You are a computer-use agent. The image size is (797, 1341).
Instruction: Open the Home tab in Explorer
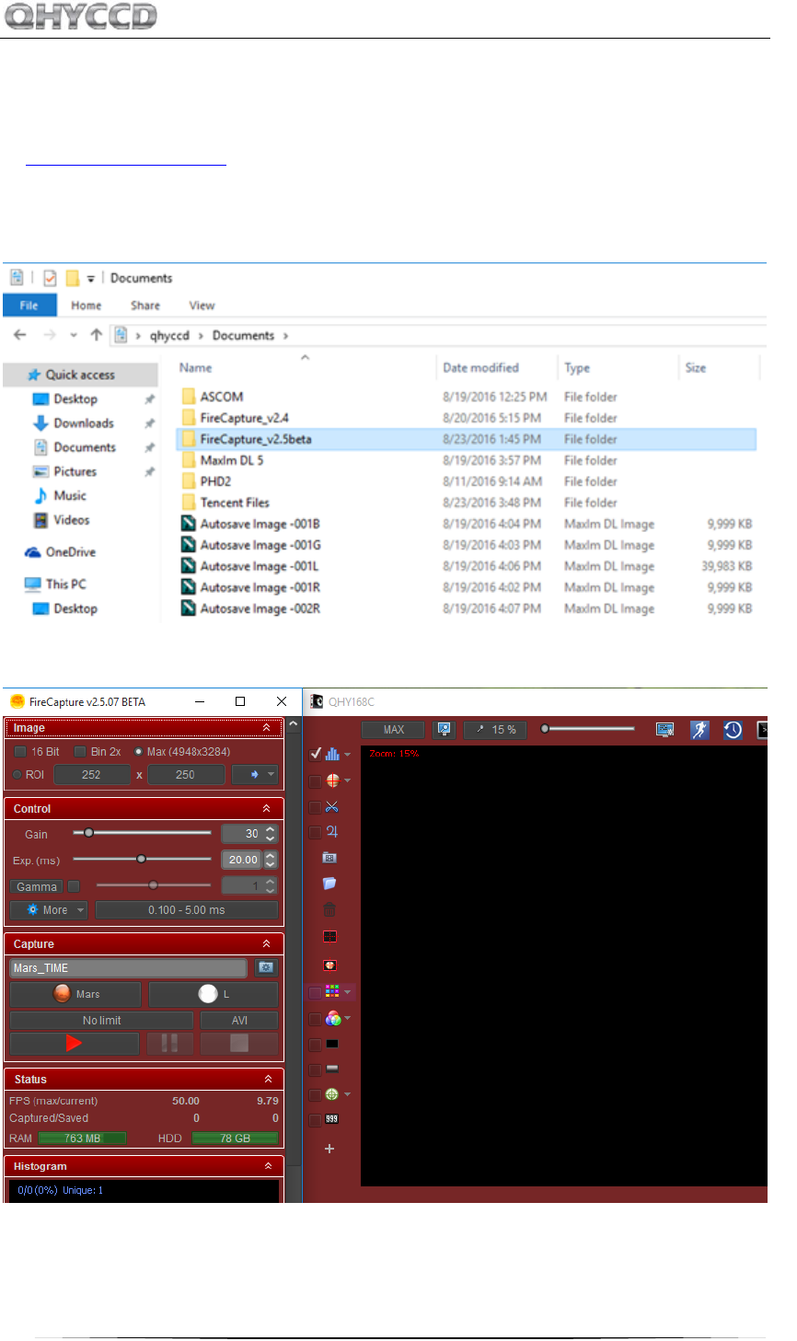click(87, 306)
